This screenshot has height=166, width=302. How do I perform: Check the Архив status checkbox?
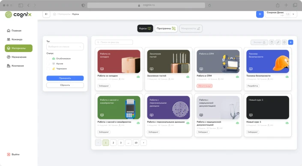(48, 64)
